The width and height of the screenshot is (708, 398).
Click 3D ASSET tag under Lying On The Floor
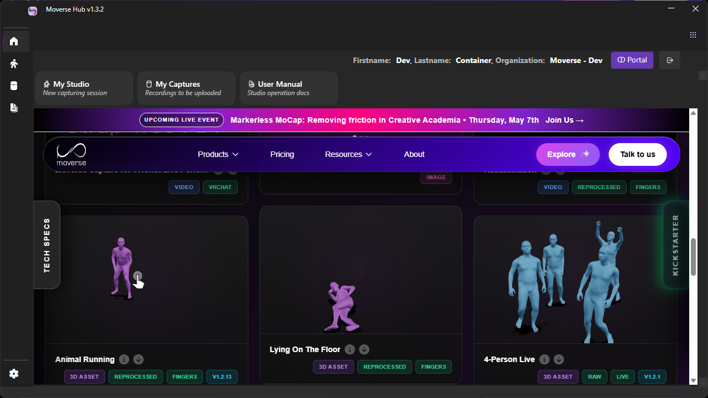[334, 367]
